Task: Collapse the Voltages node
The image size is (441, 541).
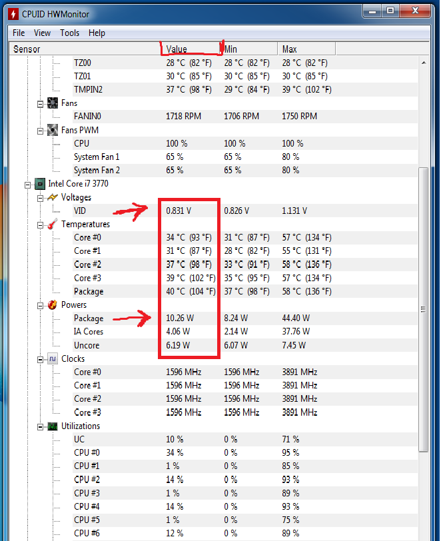Action: [x=41, y=198]
